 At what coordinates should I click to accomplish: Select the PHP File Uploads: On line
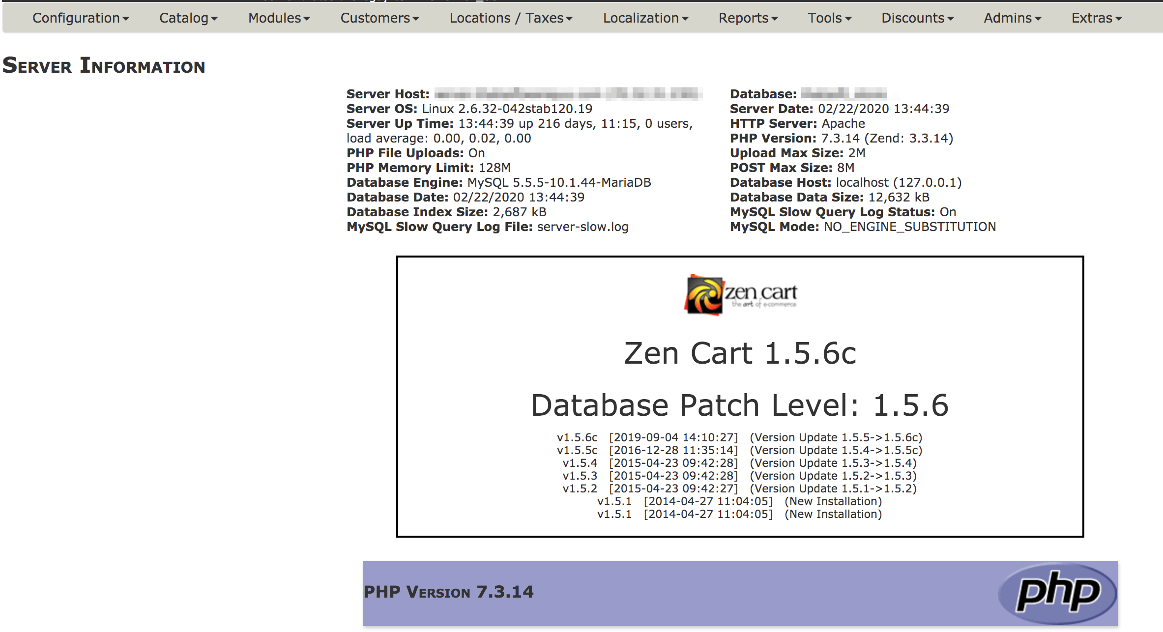[x=416, y=153]
